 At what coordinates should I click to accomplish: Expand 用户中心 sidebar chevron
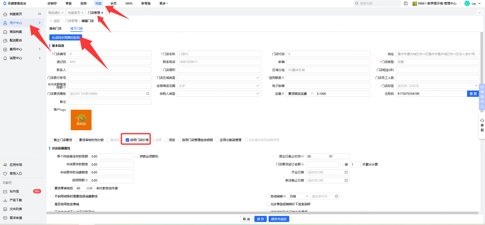click(40, 23)
